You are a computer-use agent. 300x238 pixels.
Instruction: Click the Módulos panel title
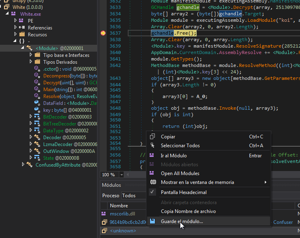coord(111,185)
